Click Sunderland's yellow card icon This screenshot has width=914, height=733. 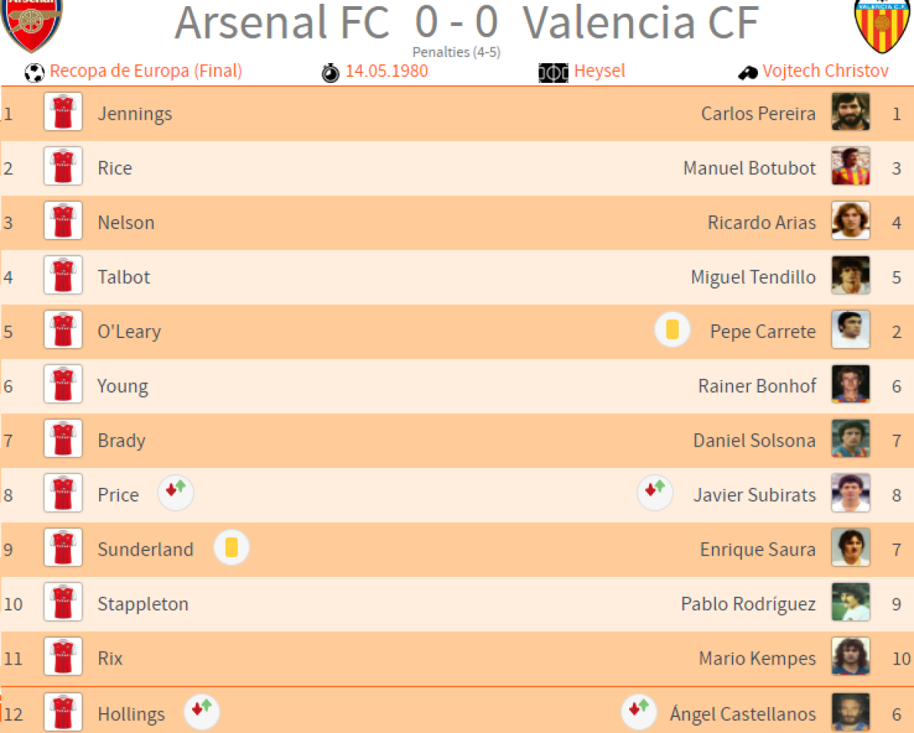232,548
